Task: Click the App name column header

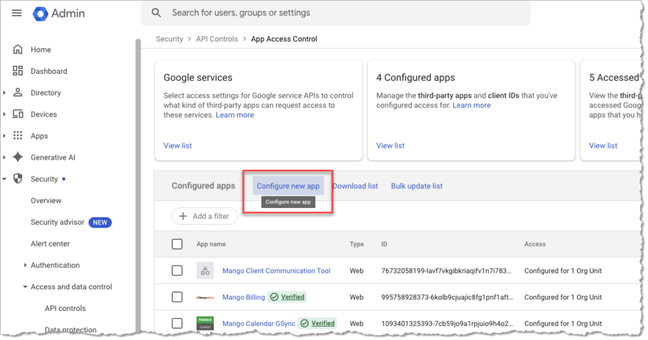Action: [211, 245]
